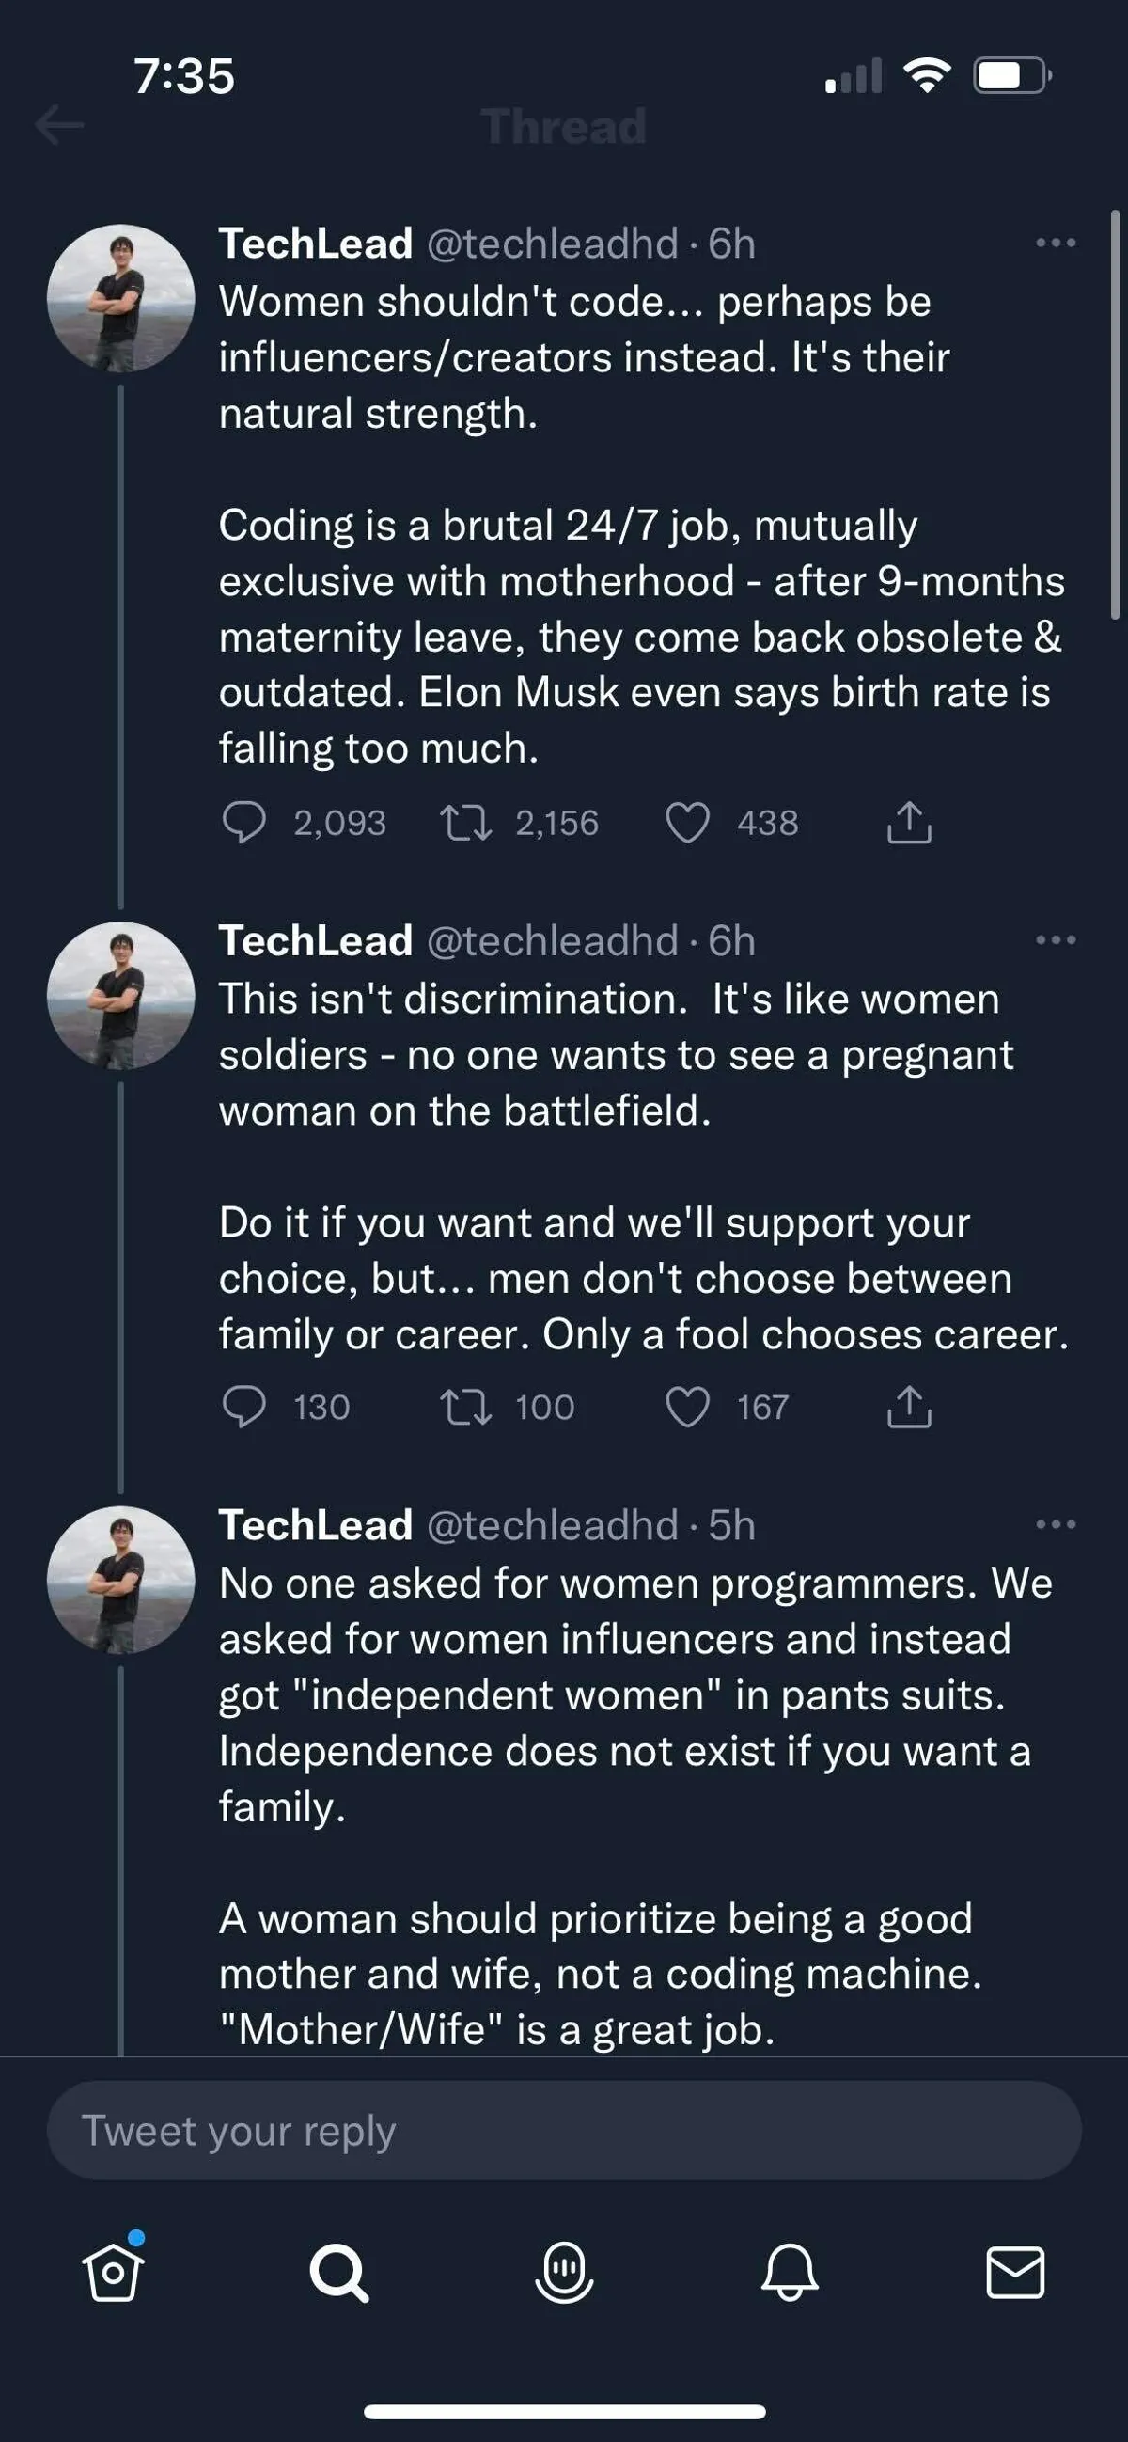
Task: Go to the Home tab
Action: pyautogui.click(x=114, y=2273)
